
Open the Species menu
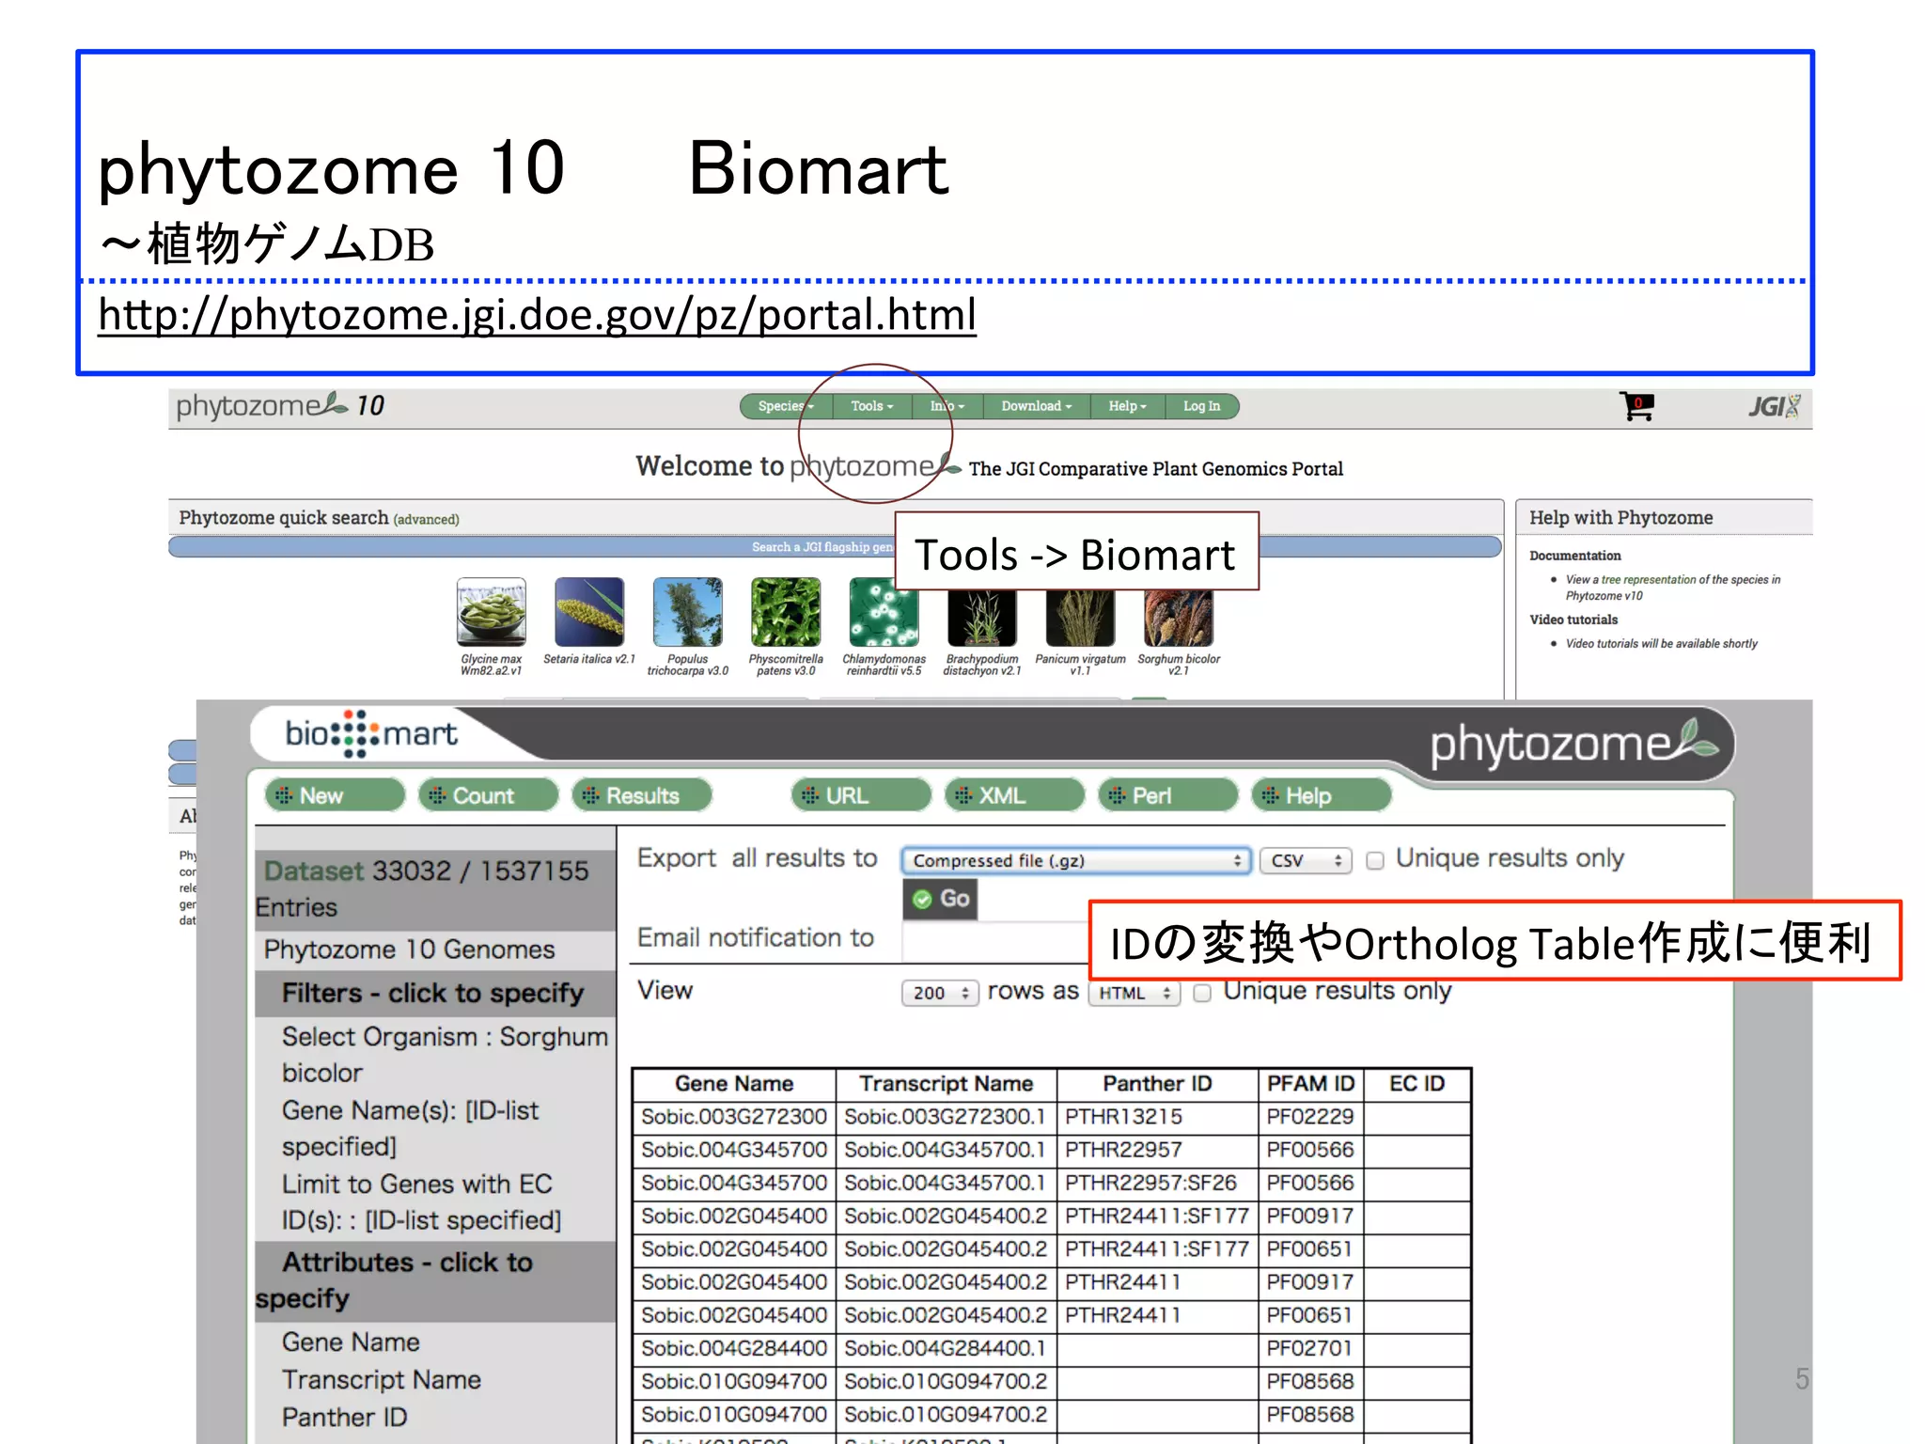coord(786,406)
